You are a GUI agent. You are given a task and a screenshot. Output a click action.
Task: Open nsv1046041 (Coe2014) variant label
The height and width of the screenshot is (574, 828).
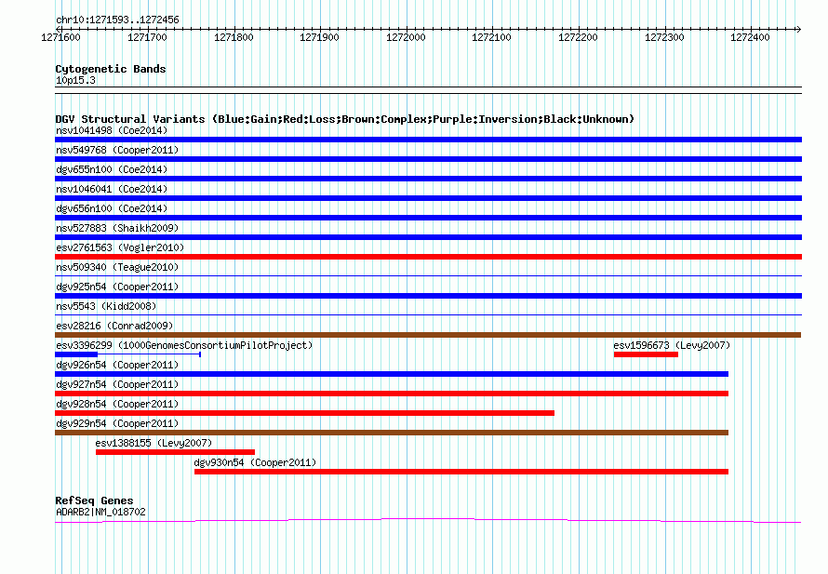(x=112, y=189)
